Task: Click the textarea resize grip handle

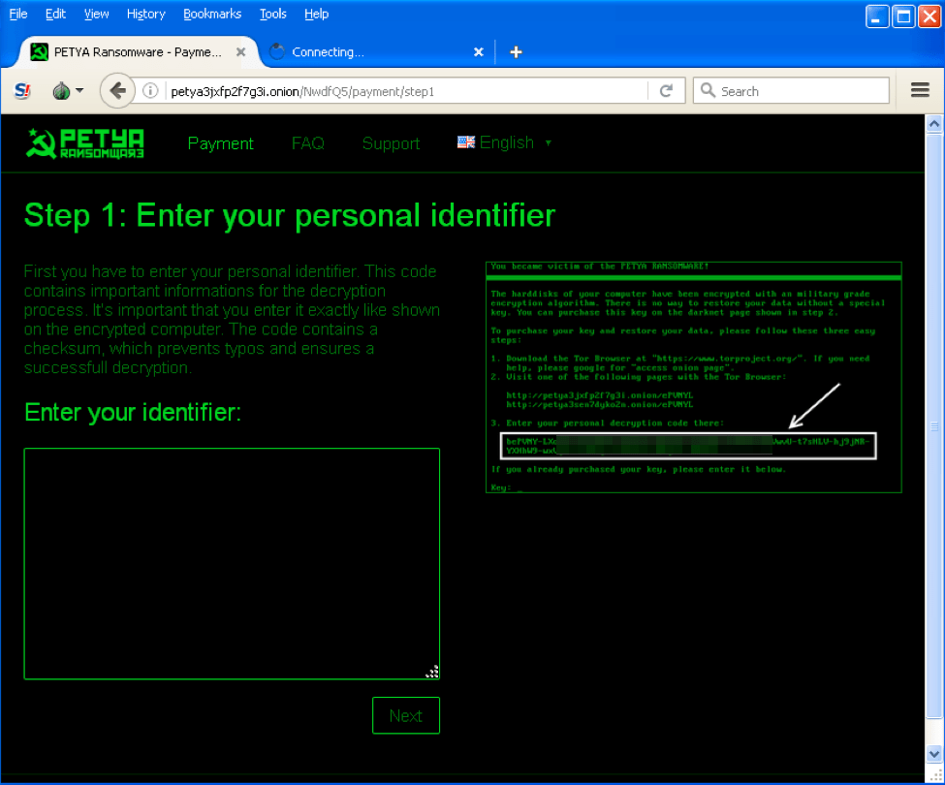Action: [x=432, y=672]
